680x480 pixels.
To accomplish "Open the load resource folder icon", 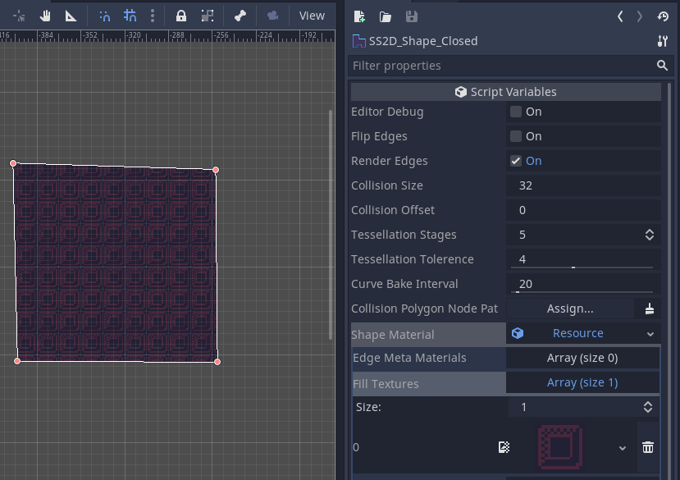I will pyautogui.click(x=385, y=16).
